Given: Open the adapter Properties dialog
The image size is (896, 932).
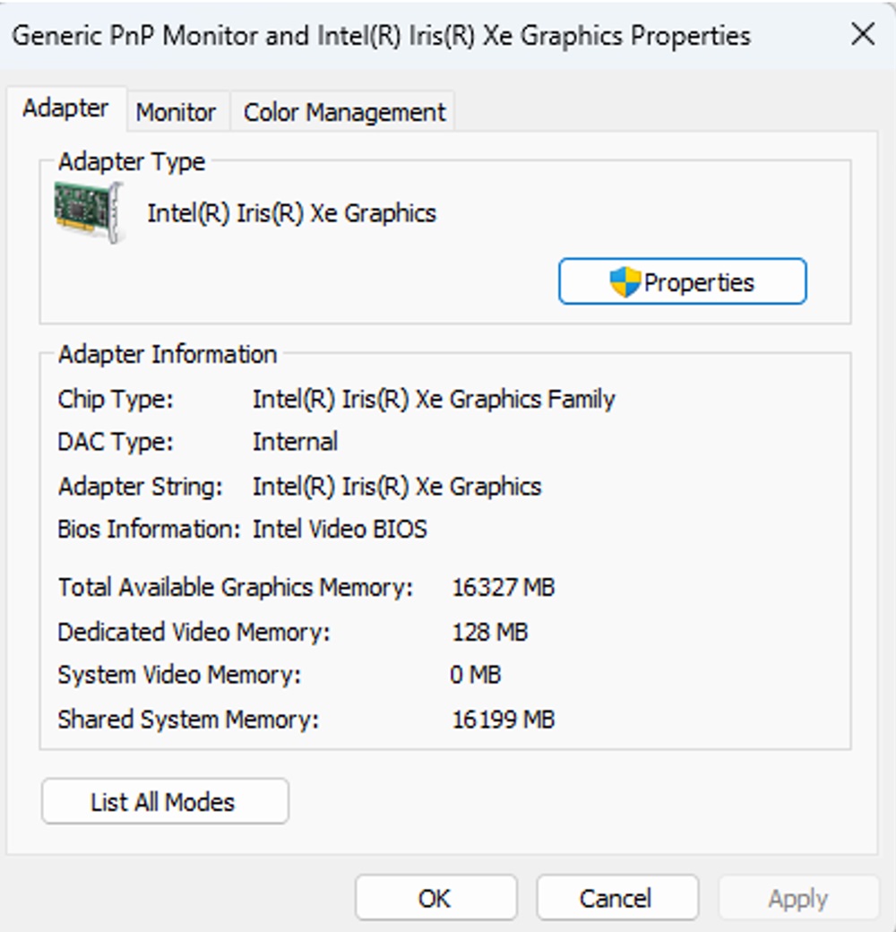Looking at the screenshot, I should (x=683, y=280).
